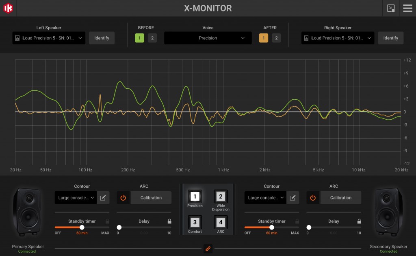Image resolution: width=416 pixels, height=256 pixels.
Task: Select the Comfort voice preset 3
Action: pyautogui.click(x=195, y=222)
